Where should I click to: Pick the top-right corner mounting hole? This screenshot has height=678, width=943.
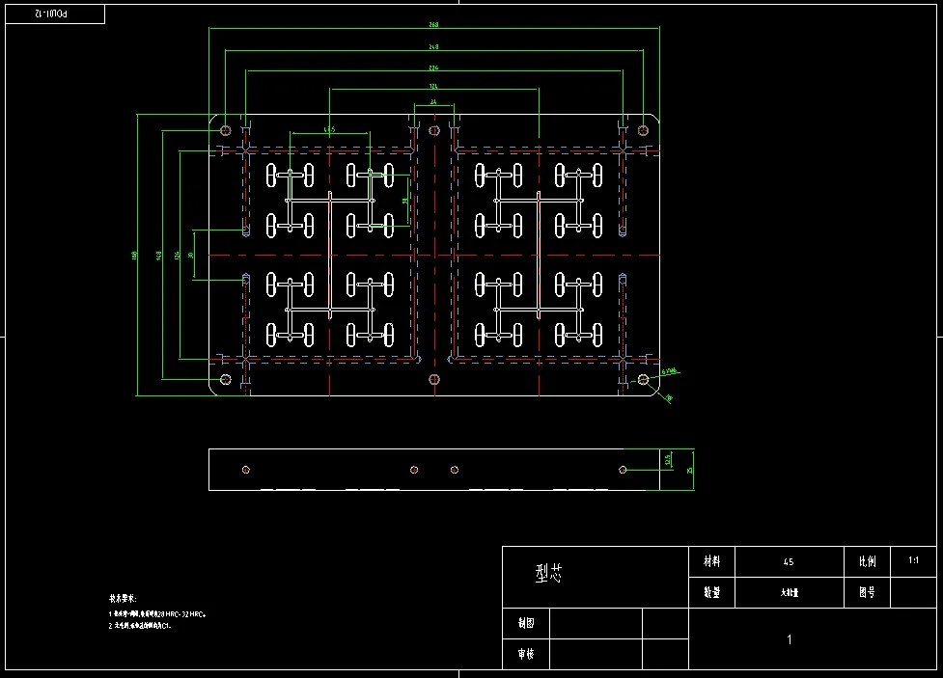click(643, 130)
